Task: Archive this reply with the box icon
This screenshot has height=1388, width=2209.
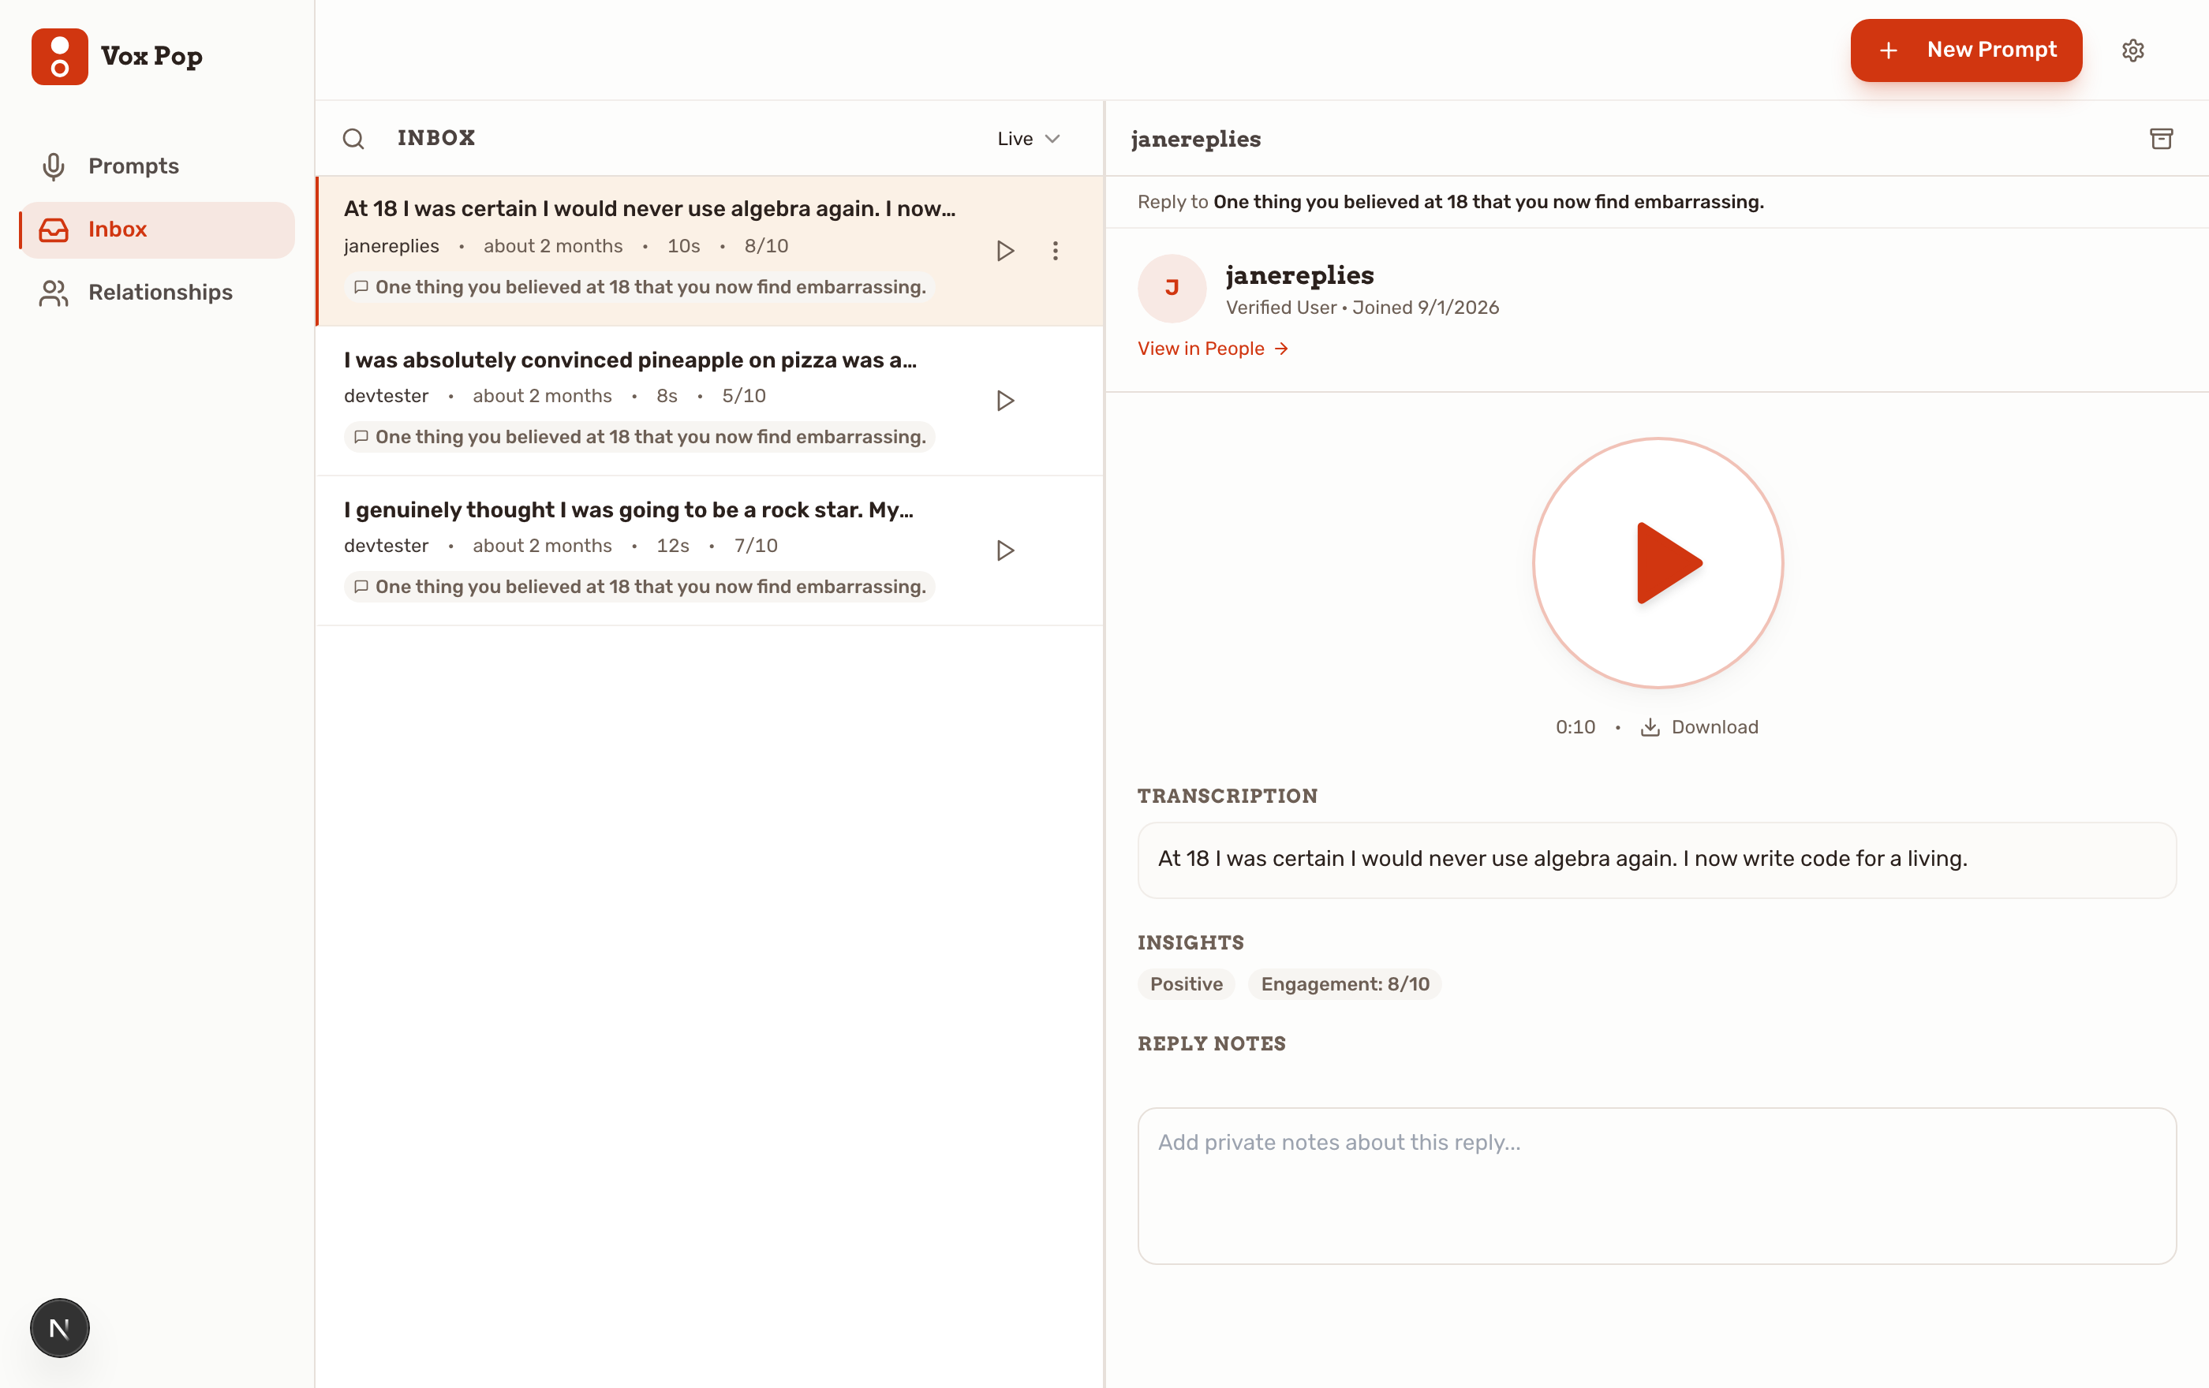Action: (x=2160, y=139)
